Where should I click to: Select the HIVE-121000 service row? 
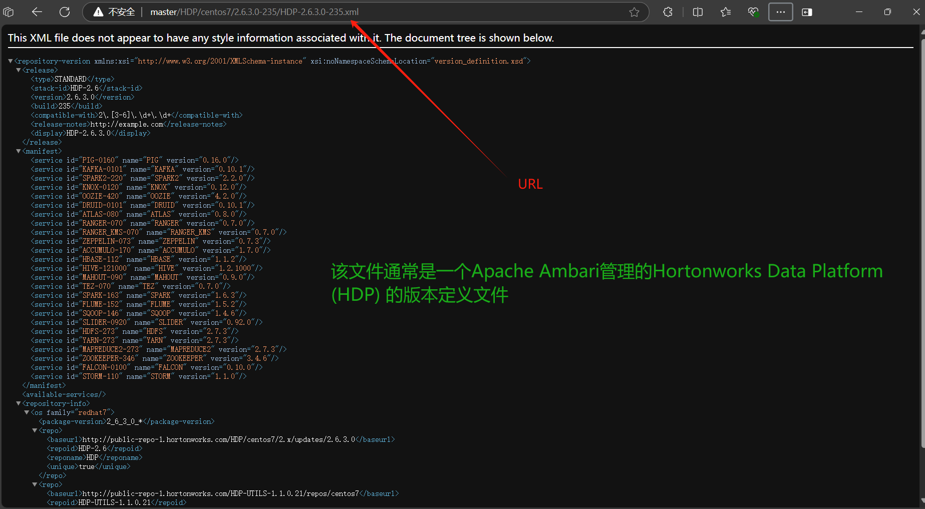147,268
